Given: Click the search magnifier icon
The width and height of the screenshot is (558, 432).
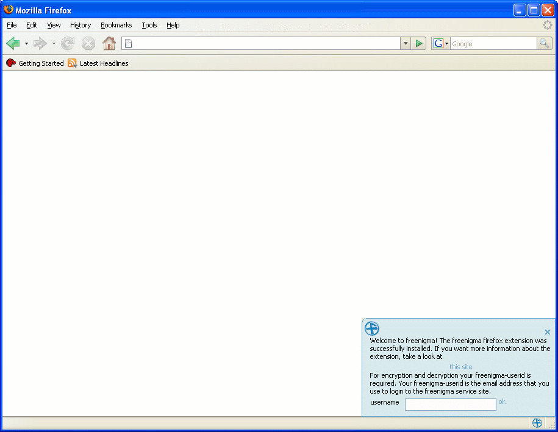Looking at the screenshot, I should pos(544,44).
